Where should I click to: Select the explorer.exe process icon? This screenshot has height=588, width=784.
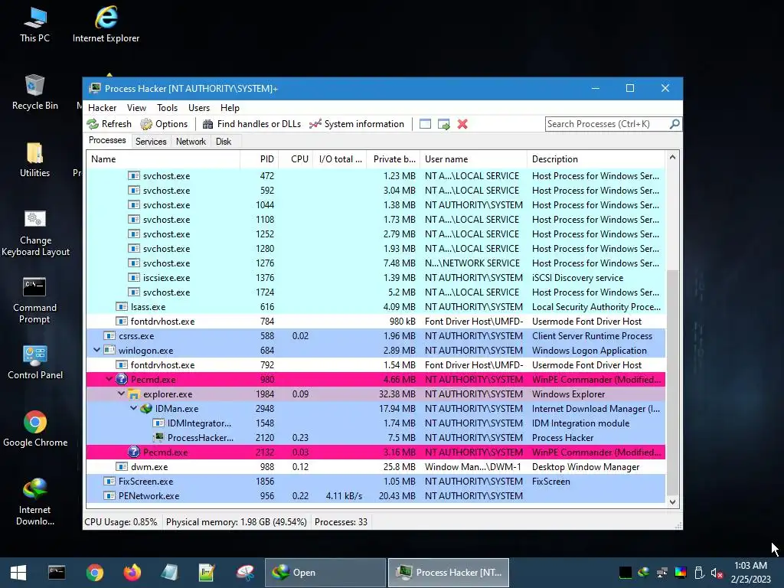133,394
